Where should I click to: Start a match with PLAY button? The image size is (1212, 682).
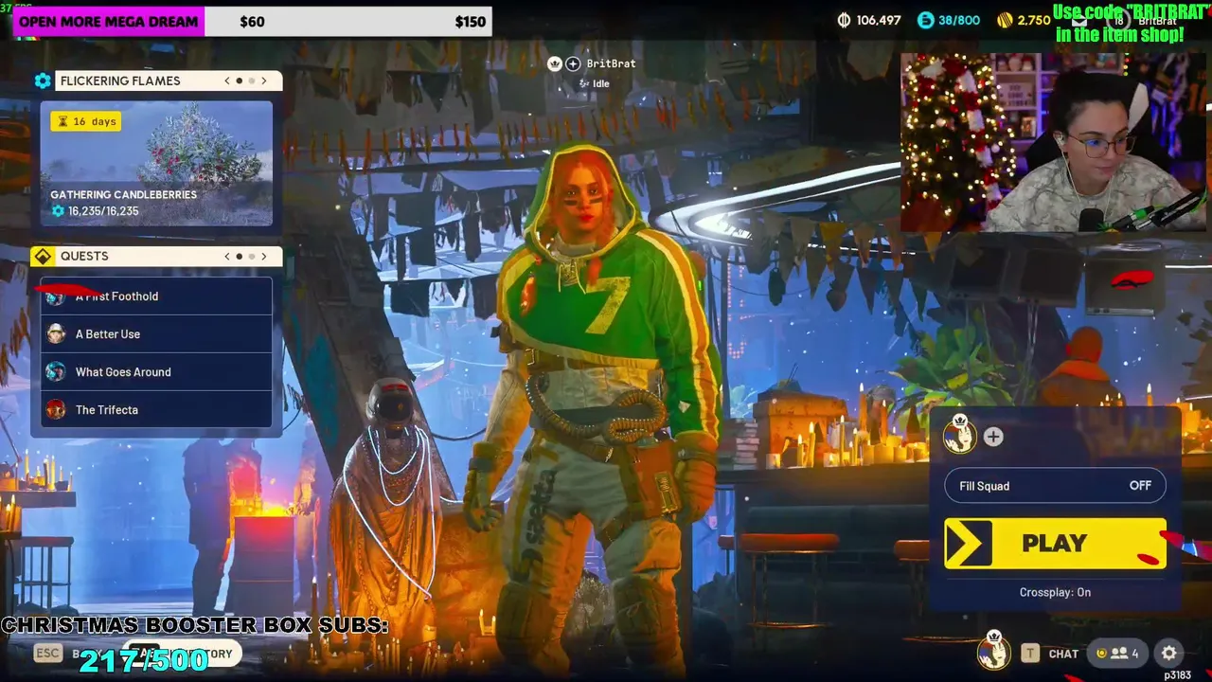[1055, 543]
